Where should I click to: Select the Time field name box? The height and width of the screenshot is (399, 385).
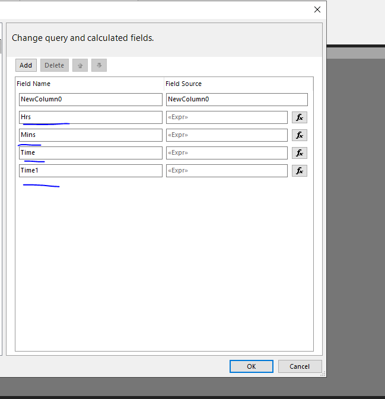(91, 153)
